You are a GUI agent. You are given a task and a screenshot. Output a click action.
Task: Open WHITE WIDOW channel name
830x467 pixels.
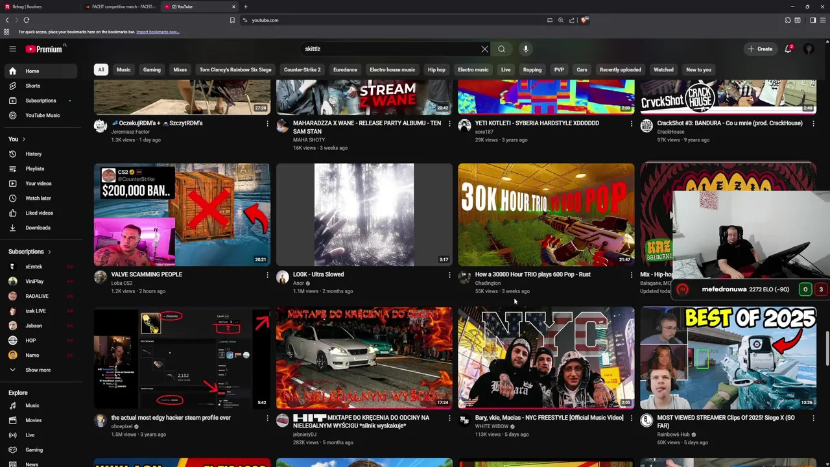click(x=492, y=427)
